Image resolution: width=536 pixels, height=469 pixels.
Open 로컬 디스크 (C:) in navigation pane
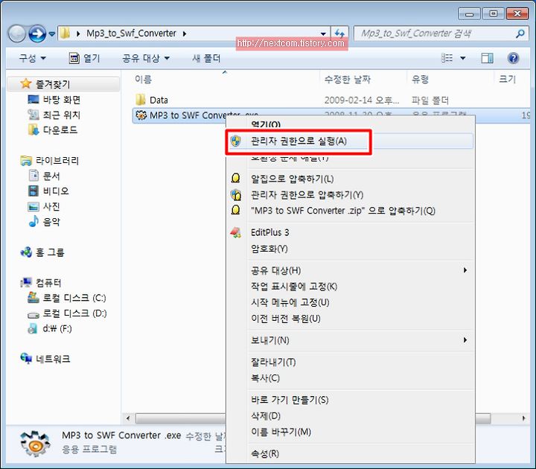coord(67,298)
